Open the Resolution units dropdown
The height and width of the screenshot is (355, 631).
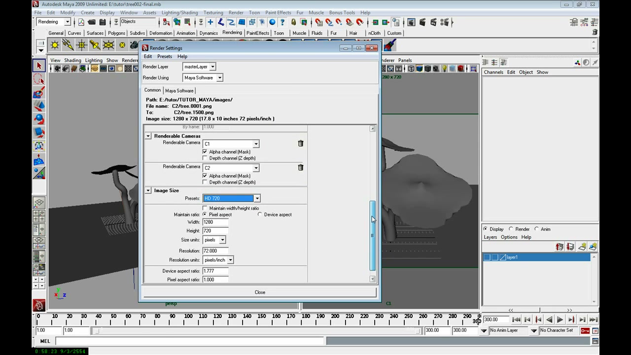pyautogui.click(x=218, y=260)
